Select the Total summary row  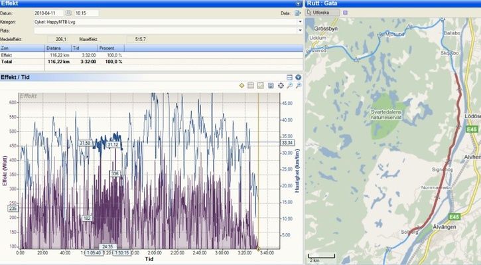[151, 62]
